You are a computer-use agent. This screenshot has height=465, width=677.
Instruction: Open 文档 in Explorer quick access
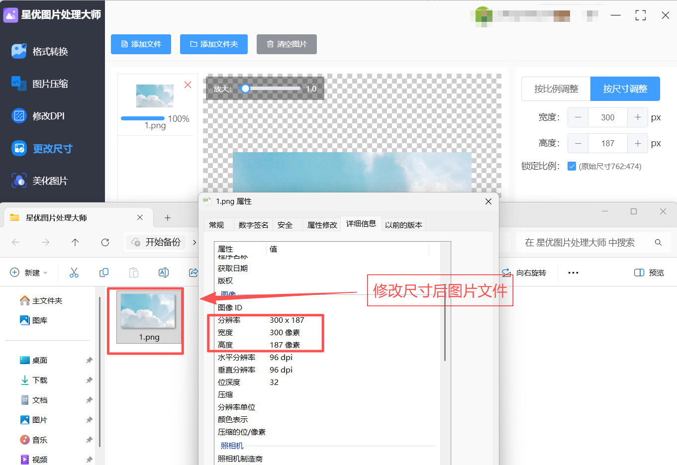34,400
